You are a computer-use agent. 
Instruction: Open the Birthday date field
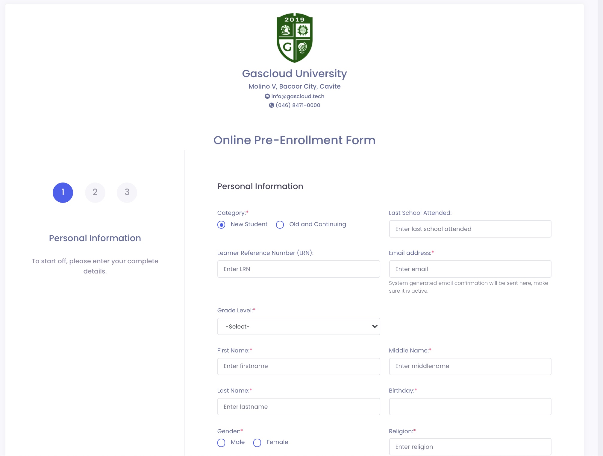tap(470, 407)
